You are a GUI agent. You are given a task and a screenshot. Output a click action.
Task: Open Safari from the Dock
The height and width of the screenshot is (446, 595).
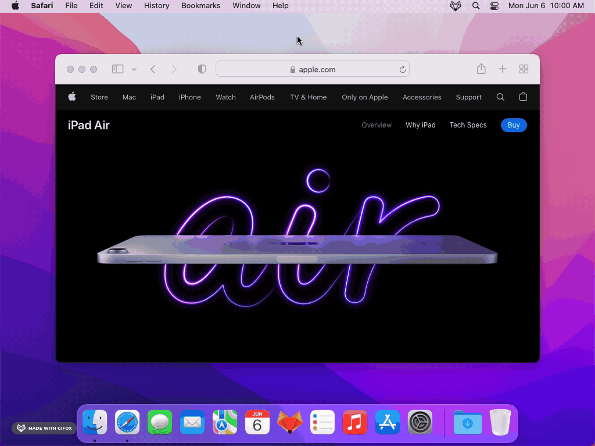(127, 422)
